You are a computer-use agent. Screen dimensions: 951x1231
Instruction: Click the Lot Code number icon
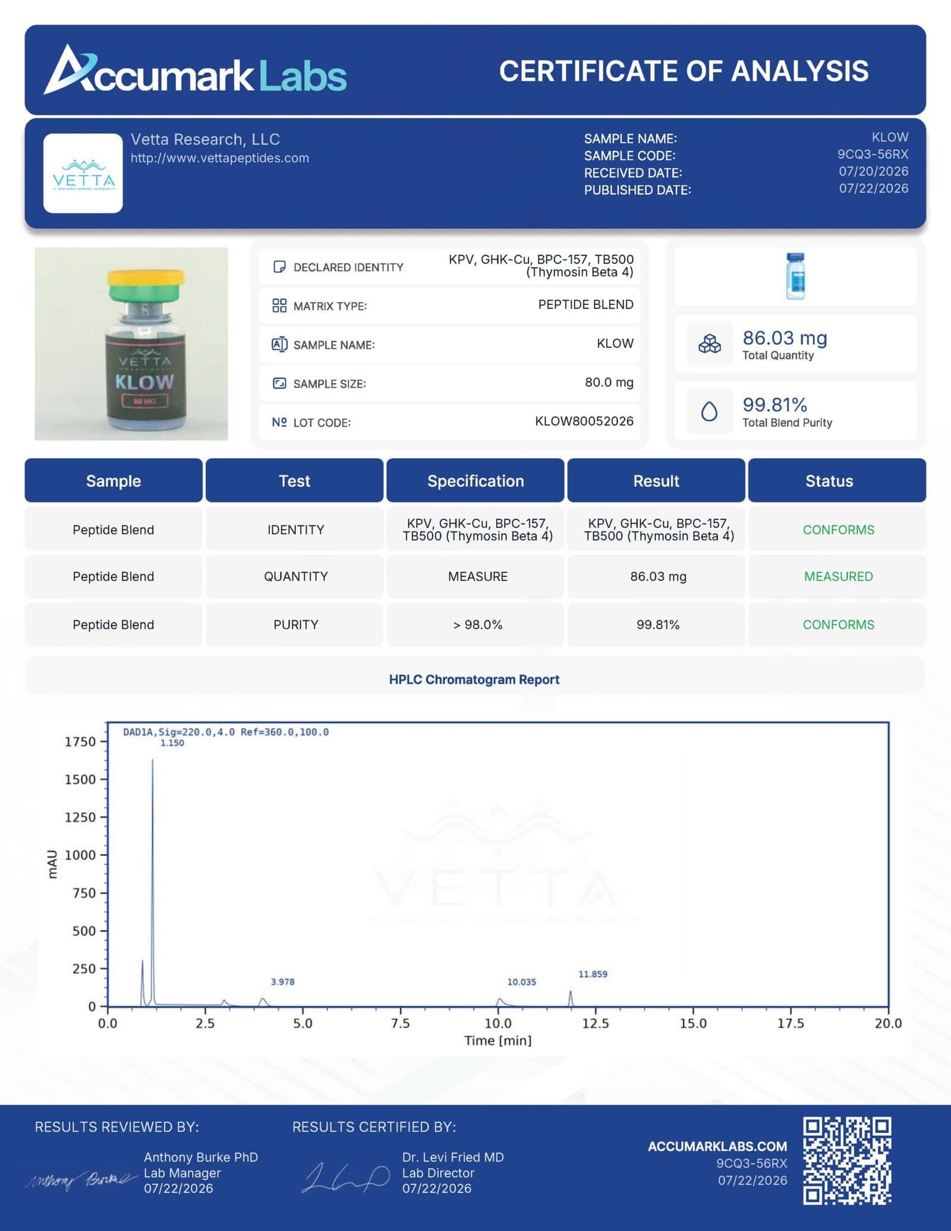pyautogui.click(x=279, y=422)
